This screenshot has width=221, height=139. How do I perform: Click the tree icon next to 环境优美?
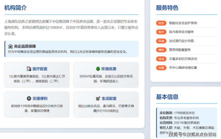[98, 69]
